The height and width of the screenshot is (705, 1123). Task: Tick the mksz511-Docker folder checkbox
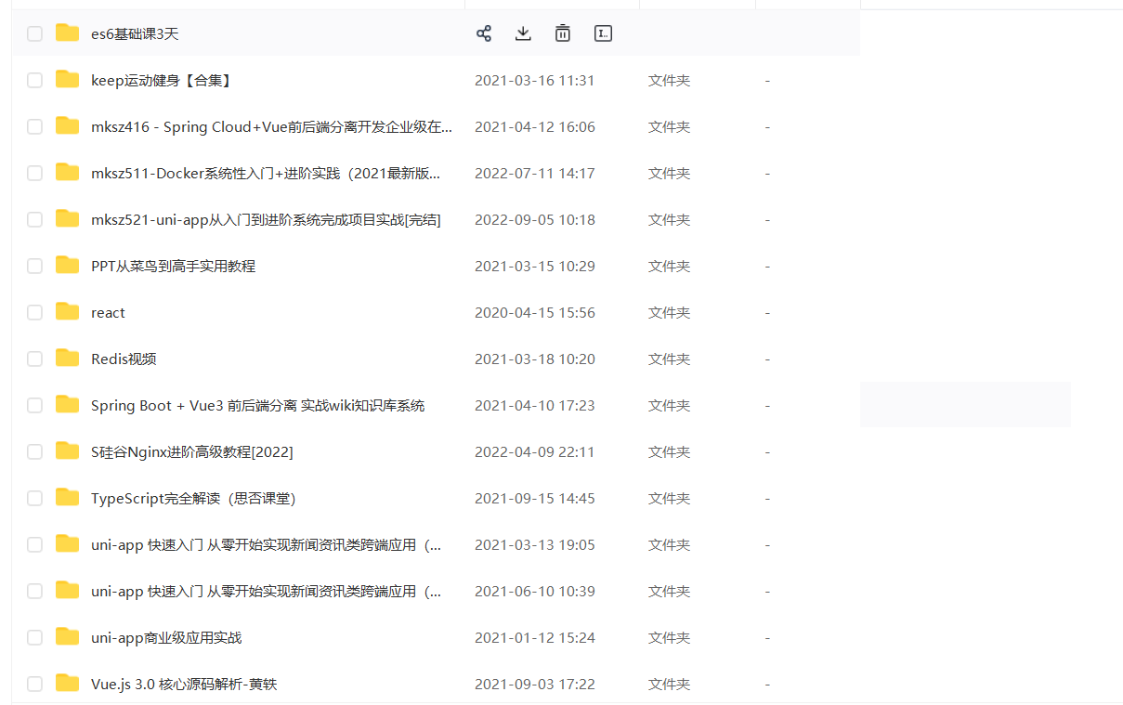pos(34,174)
